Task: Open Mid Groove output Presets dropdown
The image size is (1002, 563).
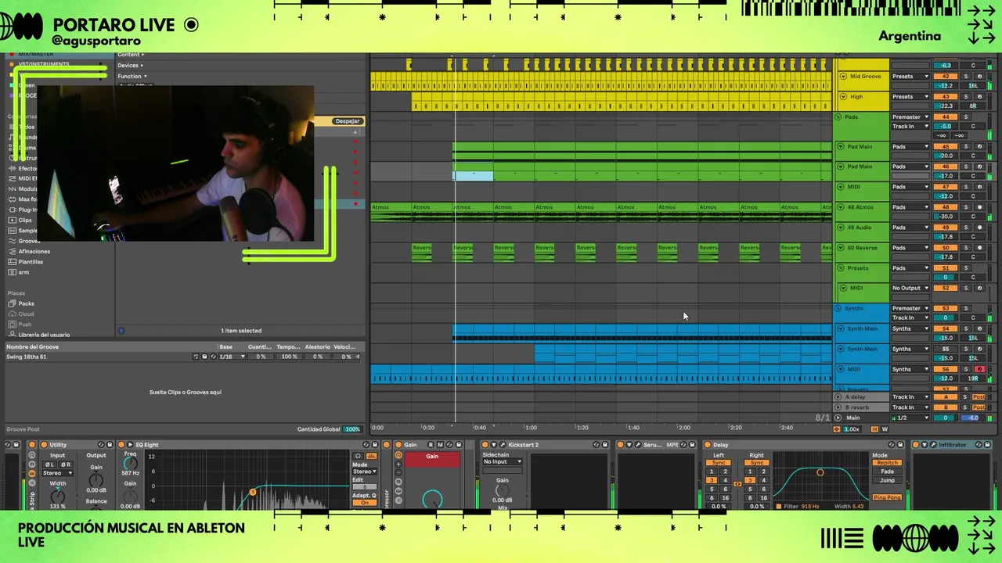Action: [x=910, y=76]
